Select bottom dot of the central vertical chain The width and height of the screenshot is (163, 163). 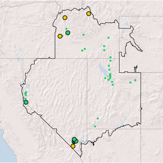[113, 85]
